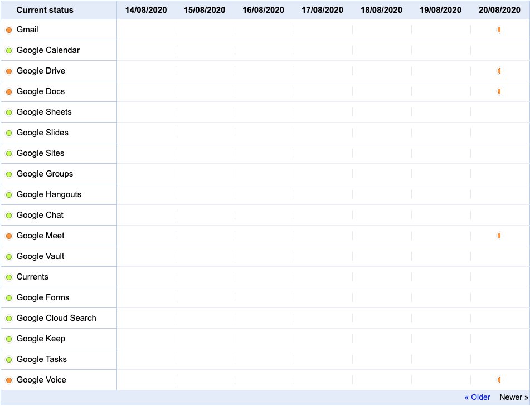Click the Current status column header
Image resolution: width=530 pixels, height=406 pixels.
point(45,10)
